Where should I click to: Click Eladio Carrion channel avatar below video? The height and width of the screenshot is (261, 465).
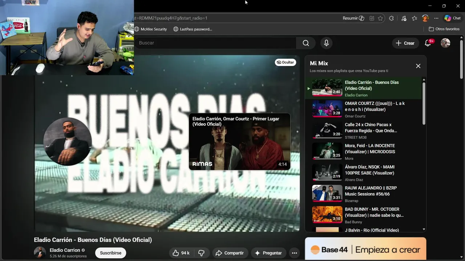pos(40,253)
